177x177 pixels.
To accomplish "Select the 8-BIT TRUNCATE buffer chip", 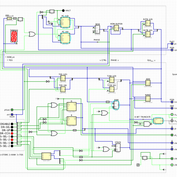I will pos(158,121).
